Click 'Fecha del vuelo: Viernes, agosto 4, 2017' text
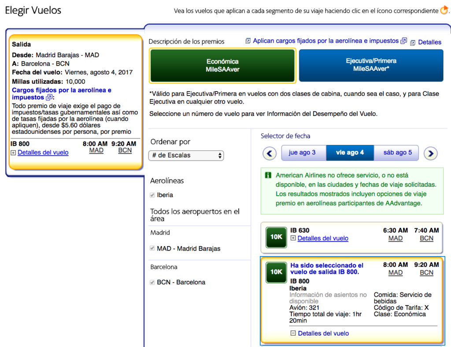Image resolution: width=451 pixels, height=347 pixels. (72, 72)
